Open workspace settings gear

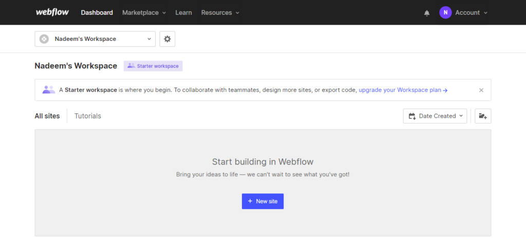coord(167,39)
